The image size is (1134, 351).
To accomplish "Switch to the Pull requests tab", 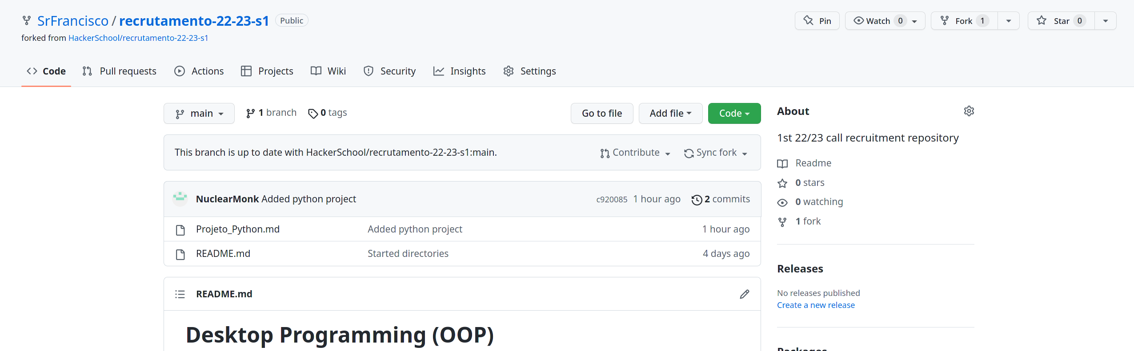I will click(120, 71).
